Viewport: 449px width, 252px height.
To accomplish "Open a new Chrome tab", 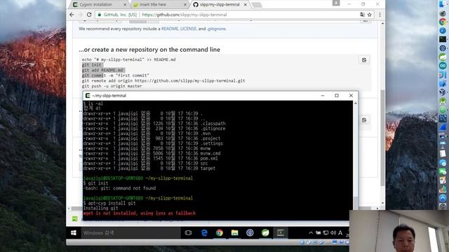I will pyautogui.click(x=257, y=5).
